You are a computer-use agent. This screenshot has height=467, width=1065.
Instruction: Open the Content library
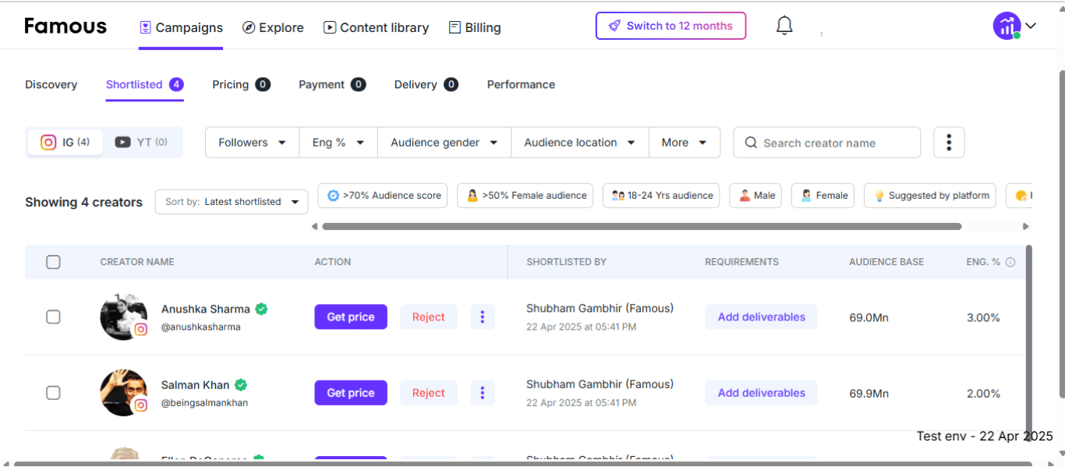click(x=376, y=27)
